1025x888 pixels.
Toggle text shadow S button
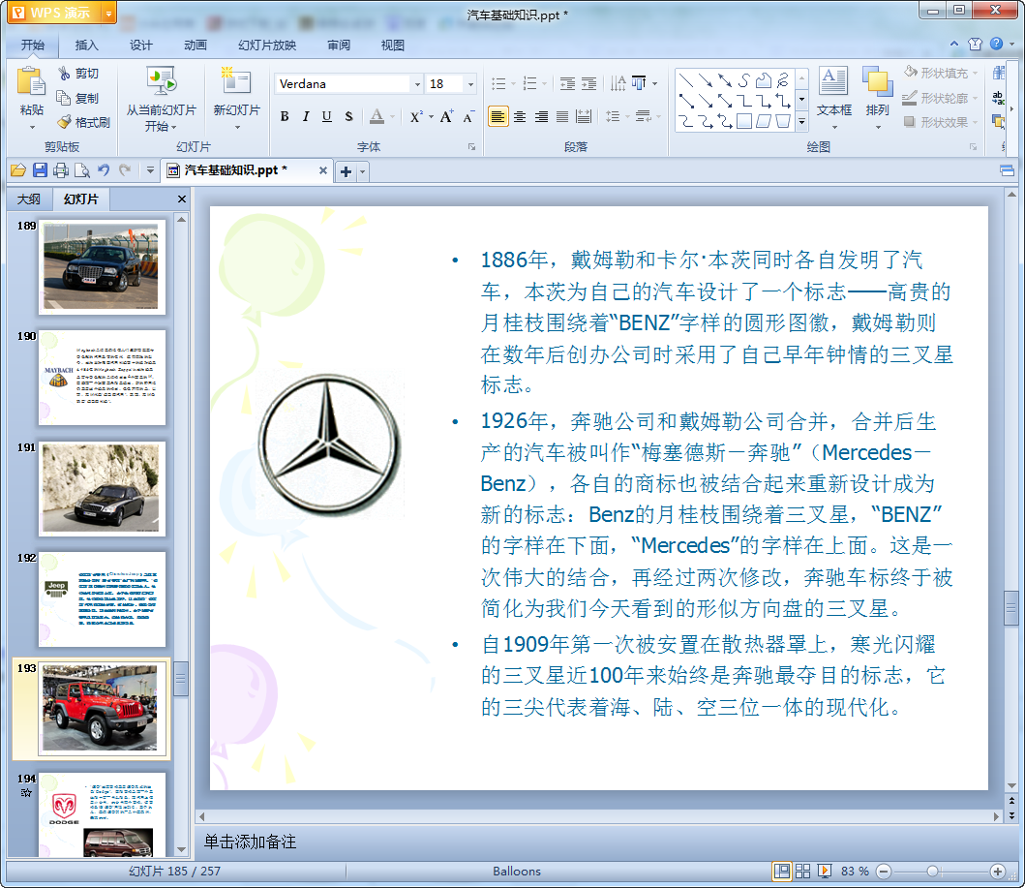tap(348, 117)
